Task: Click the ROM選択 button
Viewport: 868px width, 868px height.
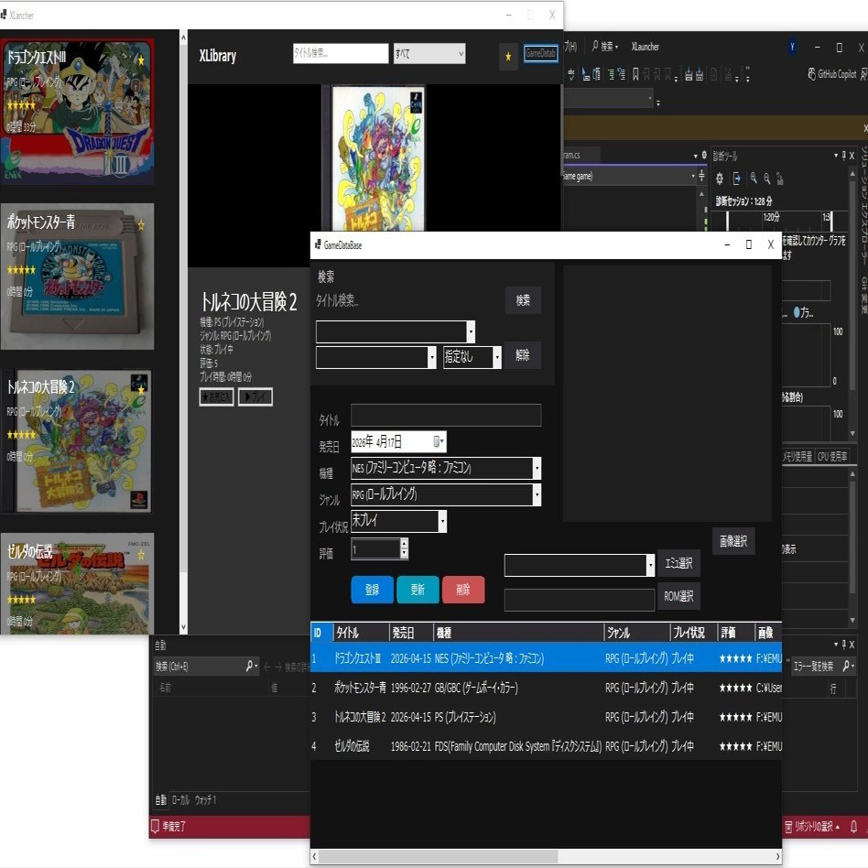Action: [678, 596]
